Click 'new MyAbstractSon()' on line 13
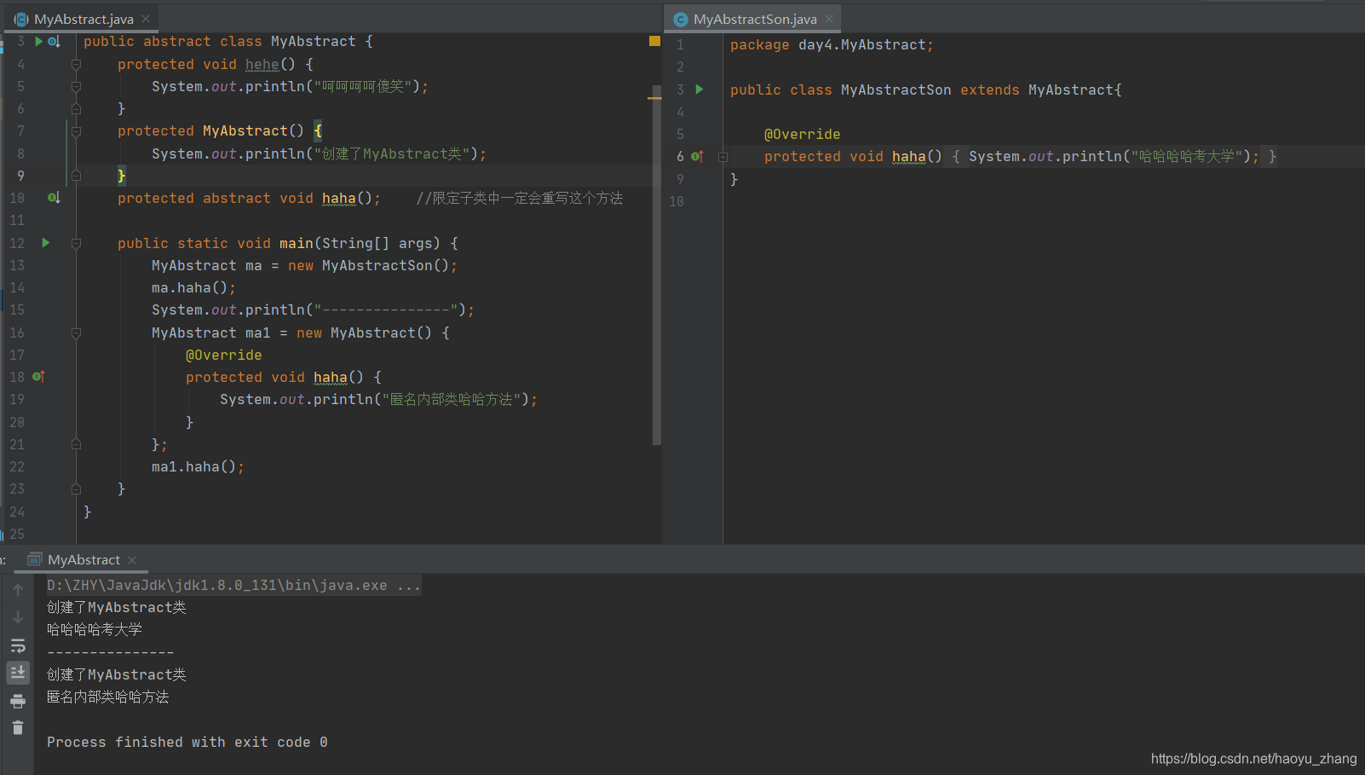Viewport: 1365px width, 775px height. (x=370, y=265)
